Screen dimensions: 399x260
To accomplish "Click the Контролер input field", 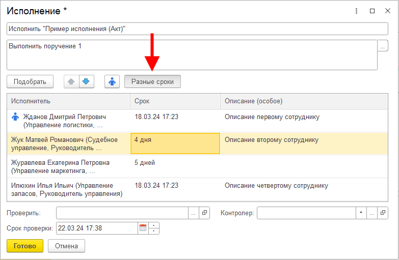I will (306, 213).
